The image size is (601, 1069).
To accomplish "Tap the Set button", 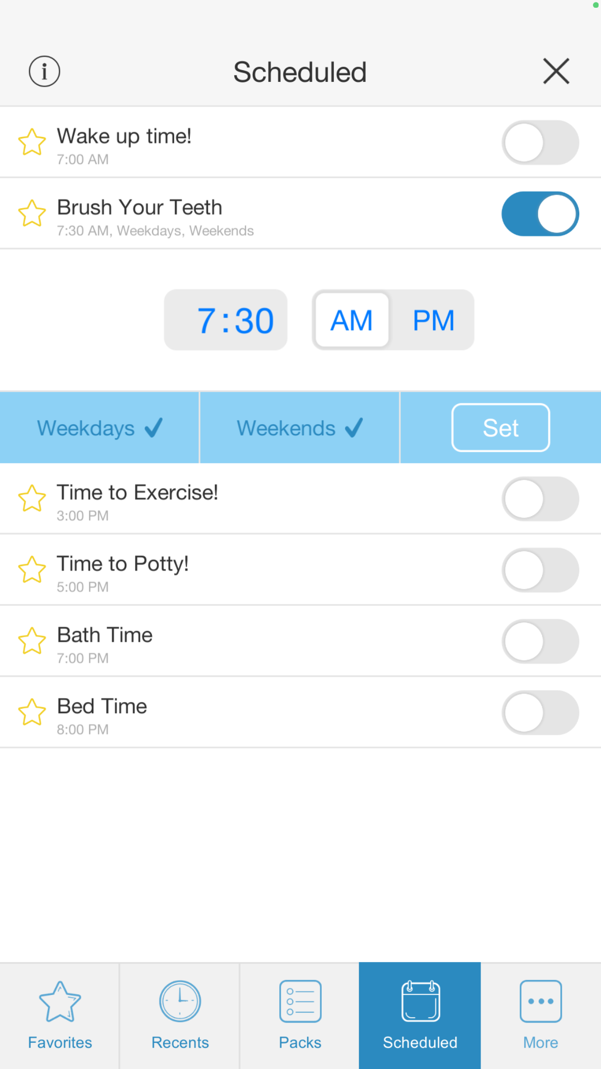I will [500, 428].
